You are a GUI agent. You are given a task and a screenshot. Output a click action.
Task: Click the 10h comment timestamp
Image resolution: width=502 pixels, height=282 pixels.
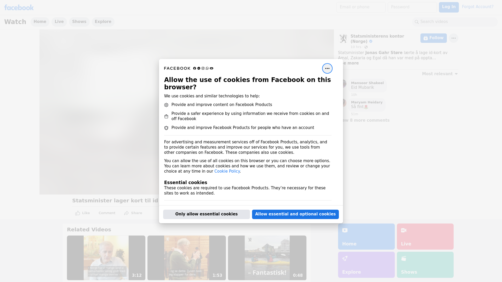pyautogui.click(x=354, y=95)
